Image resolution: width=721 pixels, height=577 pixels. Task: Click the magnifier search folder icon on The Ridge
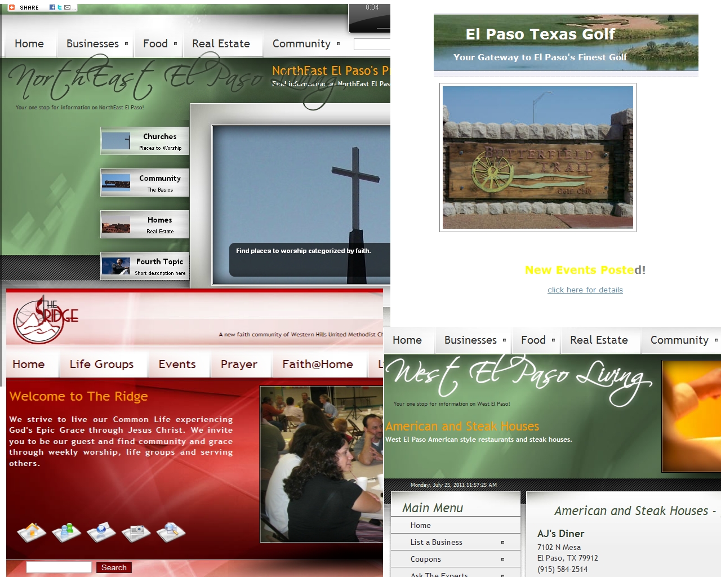tap(171, 531)
